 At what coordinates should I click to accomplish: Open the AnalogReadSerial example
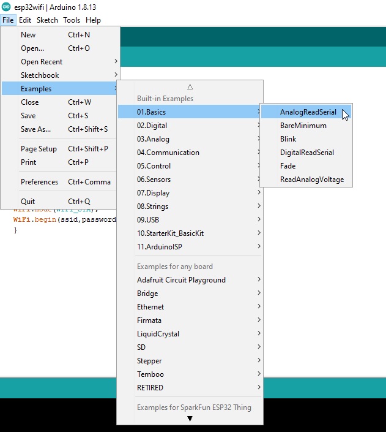tap(306, 112)
